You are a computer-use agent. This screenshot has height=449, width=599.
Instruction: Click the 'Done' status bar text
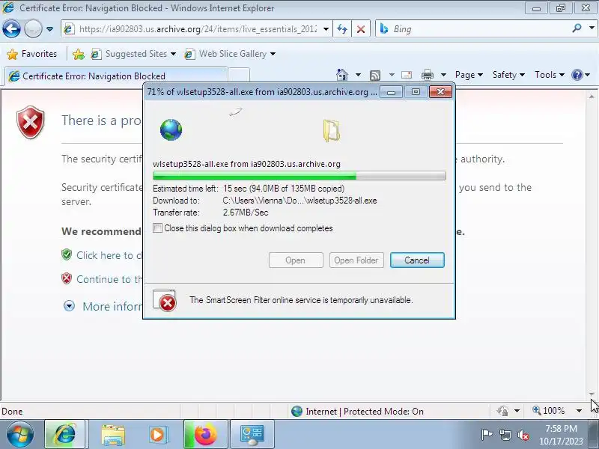12,411
